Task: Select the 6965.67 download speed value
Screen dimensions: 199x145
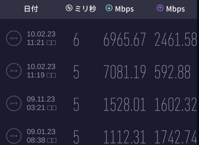Action: click(x=125, y=39)
